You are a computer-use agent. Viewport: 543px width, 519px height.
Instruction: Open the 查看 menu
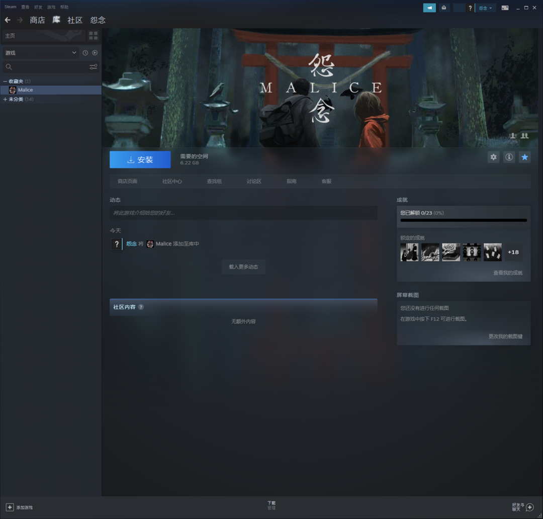(x=25, y=7)
